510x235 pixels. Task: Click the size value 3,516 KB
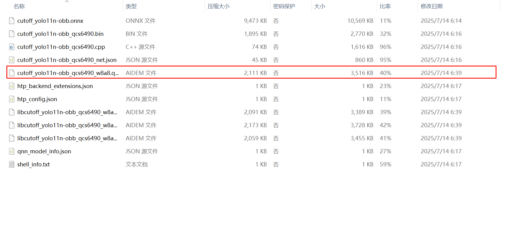pyautogui.click(x=362, y=73)
